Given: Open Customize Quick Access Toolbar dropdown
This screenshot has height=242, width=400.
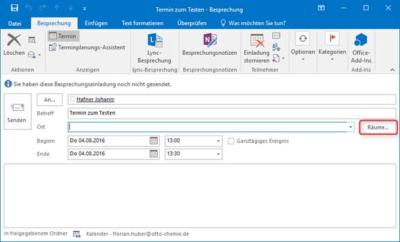Looking at the screenshot, I should coord(84,8).
